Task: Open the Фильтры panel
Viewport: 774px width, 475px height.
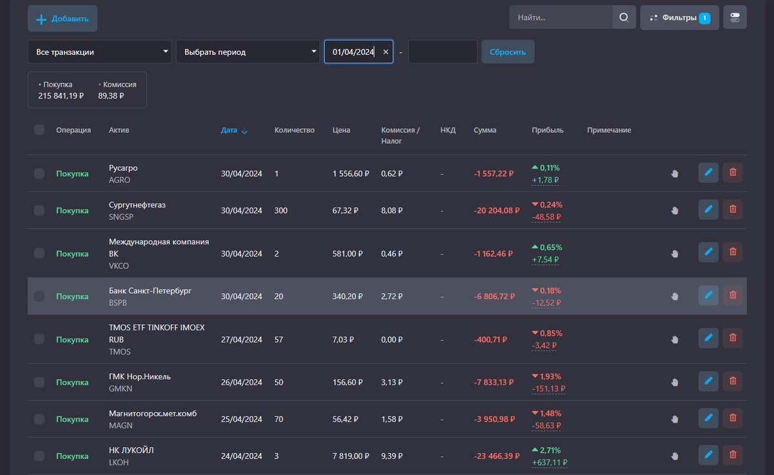Action: coord(680,17)
